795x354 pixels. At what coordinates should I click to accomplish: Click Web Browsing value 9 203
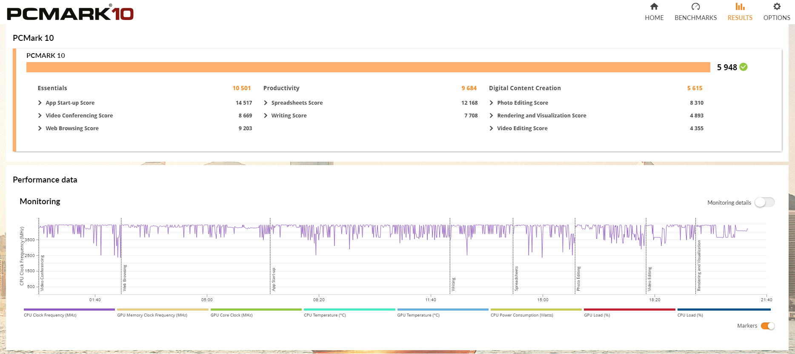point(245,128)
